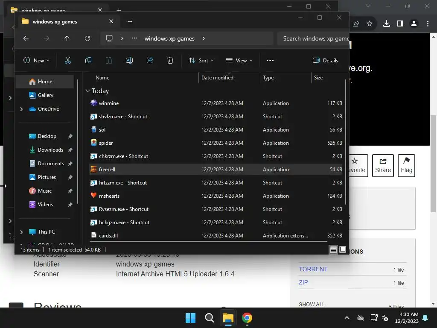Click the file list vertical scrollbar
The height and width of the screenshot is (328, 437).
(346, 142)
